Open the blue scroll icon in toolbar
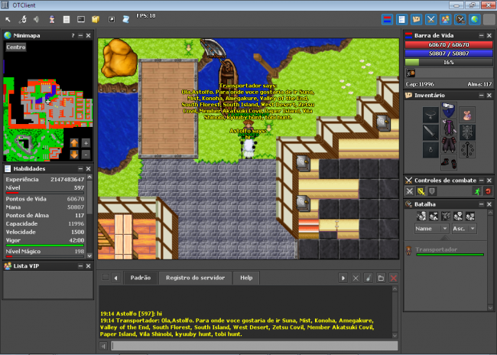Viewport: 497px width, 355px height. point(126,20)
